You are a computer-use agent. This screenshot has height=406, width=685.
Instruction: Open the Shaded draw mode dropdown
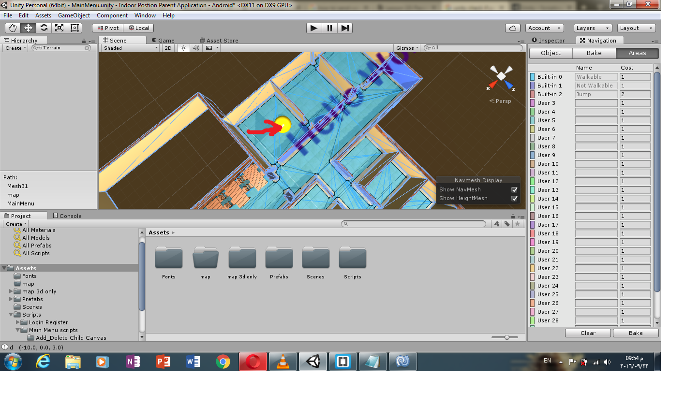tap(131, 48)
